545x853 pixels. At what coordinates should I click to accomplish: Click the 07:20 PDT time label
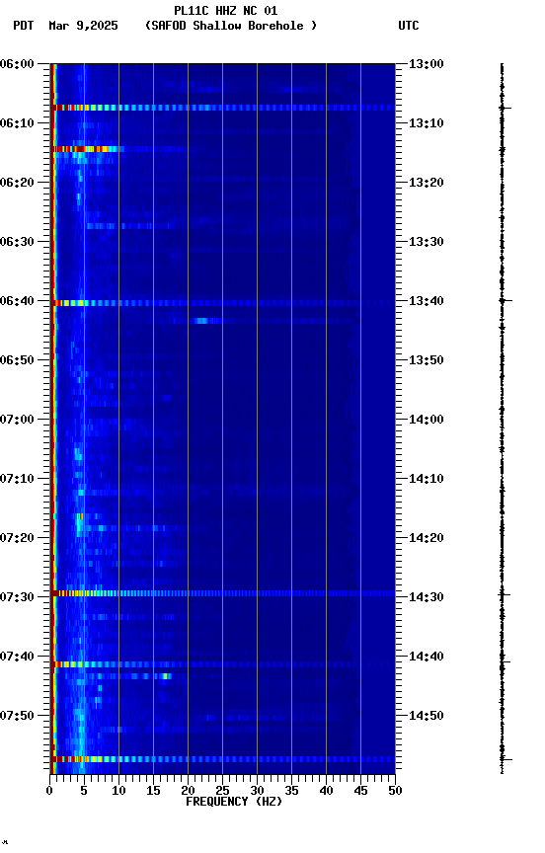17,538
